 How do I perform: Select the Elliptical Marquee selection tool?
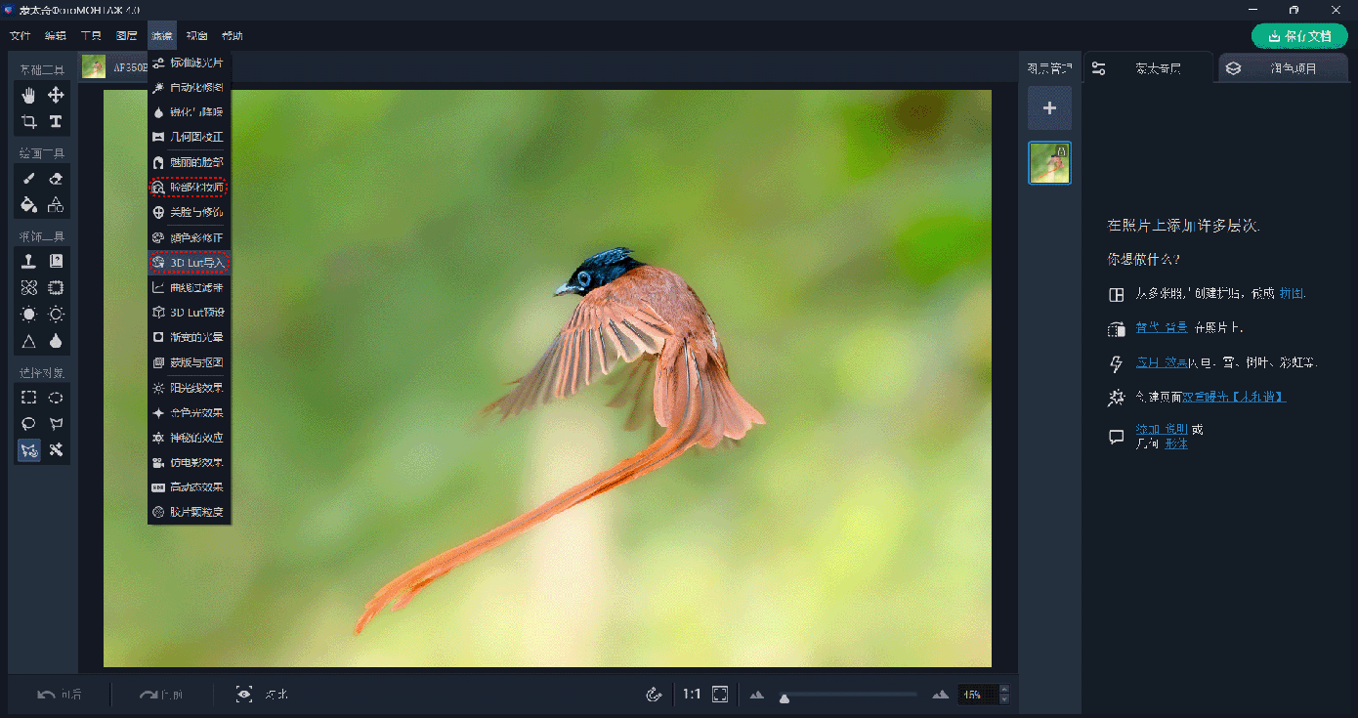point(57,398)
